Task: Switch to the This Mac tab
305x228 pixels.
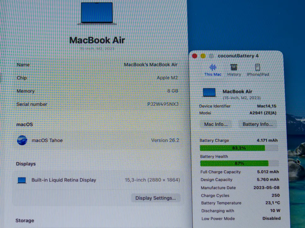Action: (213, 70)
